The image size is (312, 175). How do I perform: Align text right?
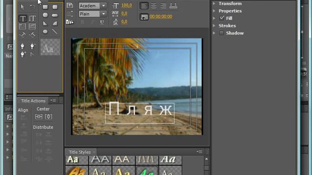(163, 5)
